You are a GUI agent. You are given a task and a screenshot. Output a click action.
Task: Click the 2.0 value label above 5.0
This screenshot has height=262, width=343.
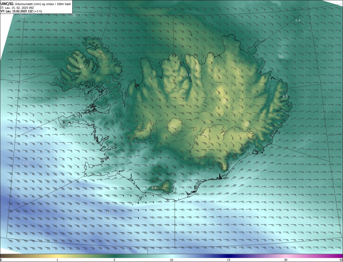point(196,67)
